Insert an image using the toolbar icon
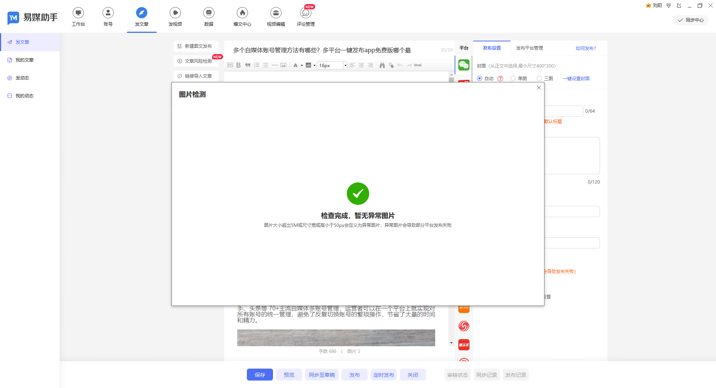The width and height of the screenshot is (716, 388). click(x=283, y=65)
